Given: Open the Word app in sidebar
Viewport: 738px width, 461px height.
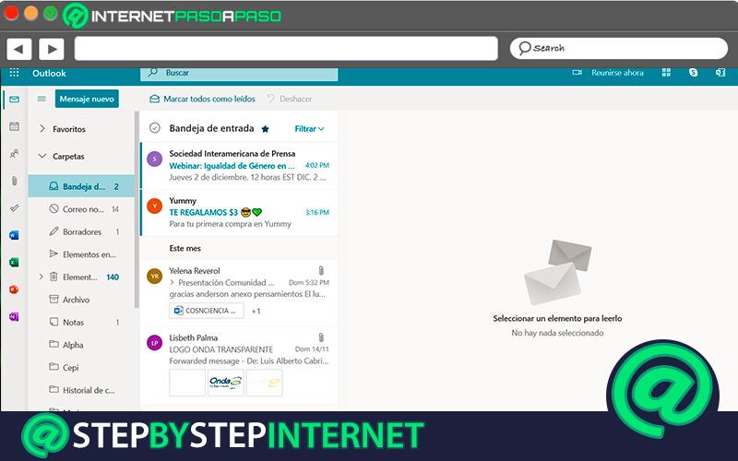Looking at the screenshot, I should coord(14,235).
